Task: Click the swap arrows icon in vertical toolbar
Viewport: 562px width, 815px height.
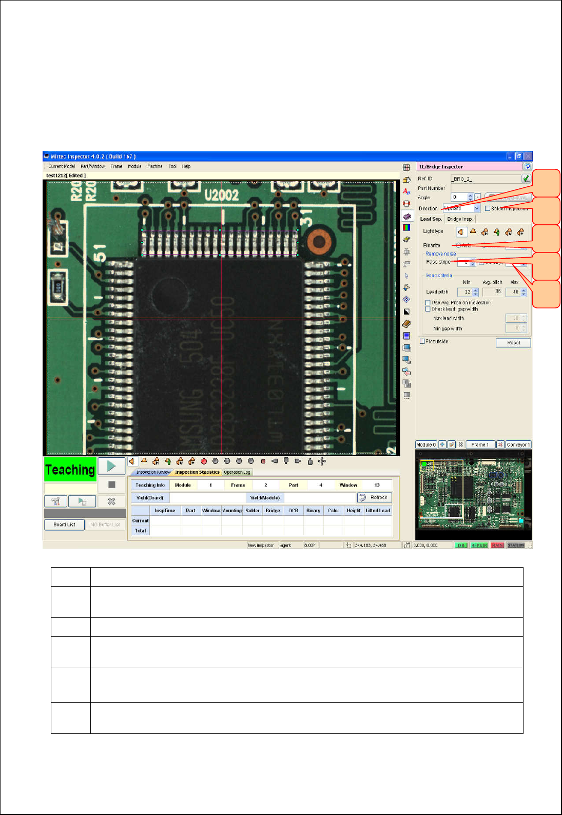Action: [406, 371]
